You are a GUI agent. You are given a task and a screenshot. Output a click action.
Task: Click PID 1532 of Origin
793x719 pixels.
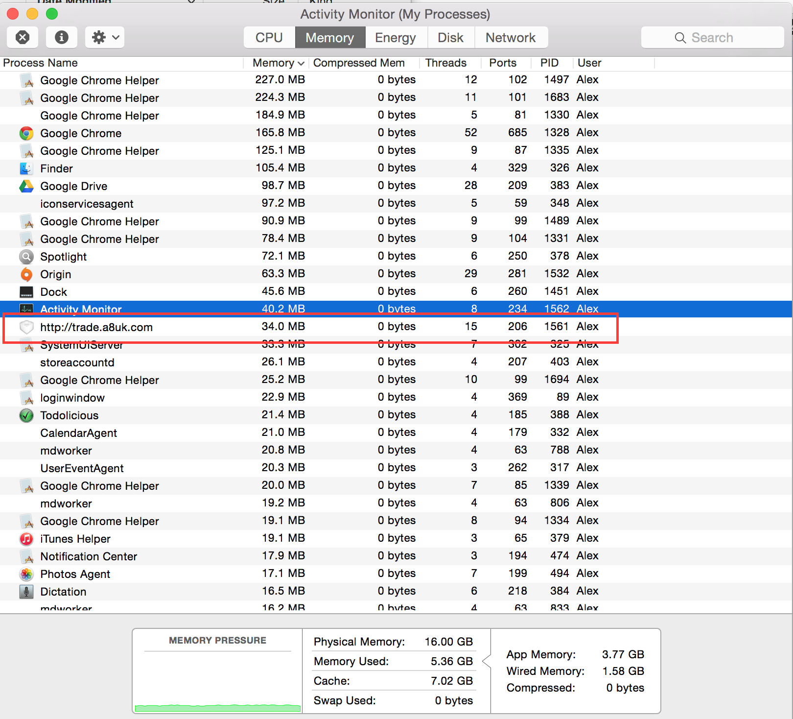(x=557, y=273)
